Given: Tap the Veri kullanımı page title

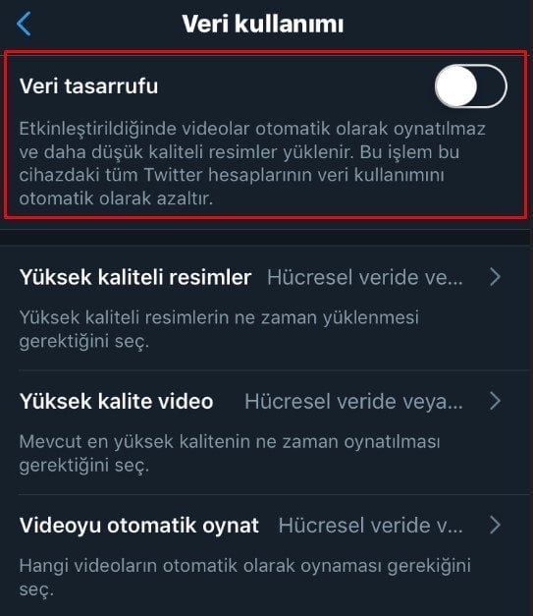Looking at the screenshot, I should point(263,24).
